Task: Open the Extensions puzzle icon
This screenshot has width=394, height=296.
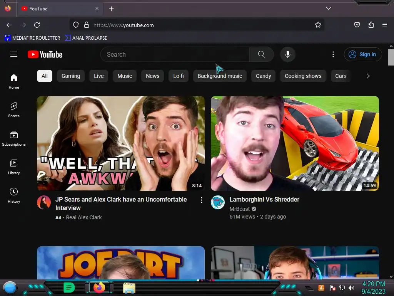Action: pyautogui.click(x=371, y=25)
